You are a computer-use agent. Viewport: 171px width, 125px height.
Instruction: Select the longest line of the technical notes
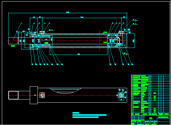pos(89,115)
